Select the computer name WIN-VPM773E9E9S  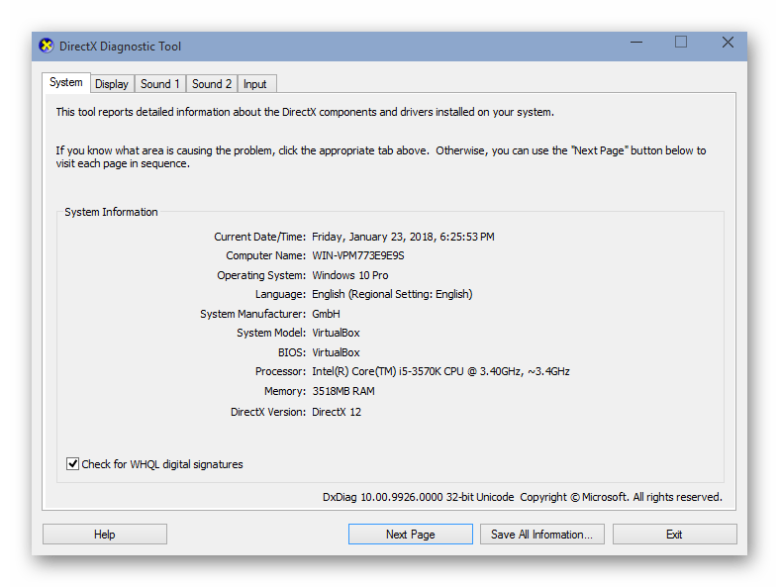[358, 255]
